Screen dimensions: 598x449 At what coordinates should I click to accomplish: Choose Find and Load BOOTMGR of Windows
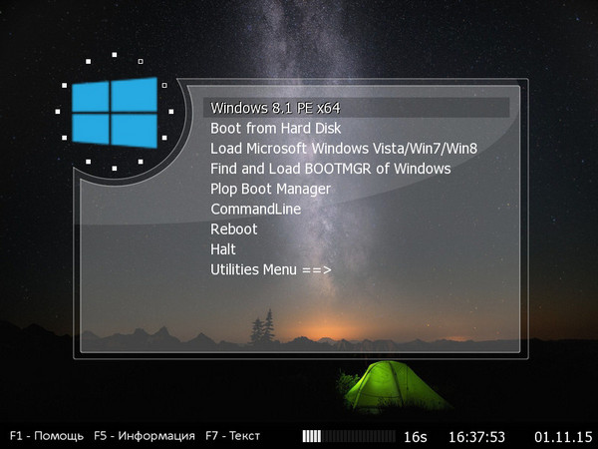(330, 169)
